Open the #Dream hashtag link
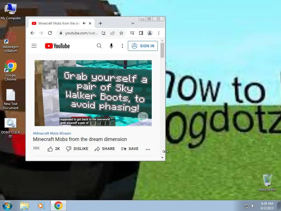The image size is (281, 211). click(65, 134)
